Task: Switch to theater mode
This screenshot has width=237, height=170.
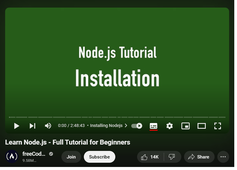Action: (x=202, y=126)
